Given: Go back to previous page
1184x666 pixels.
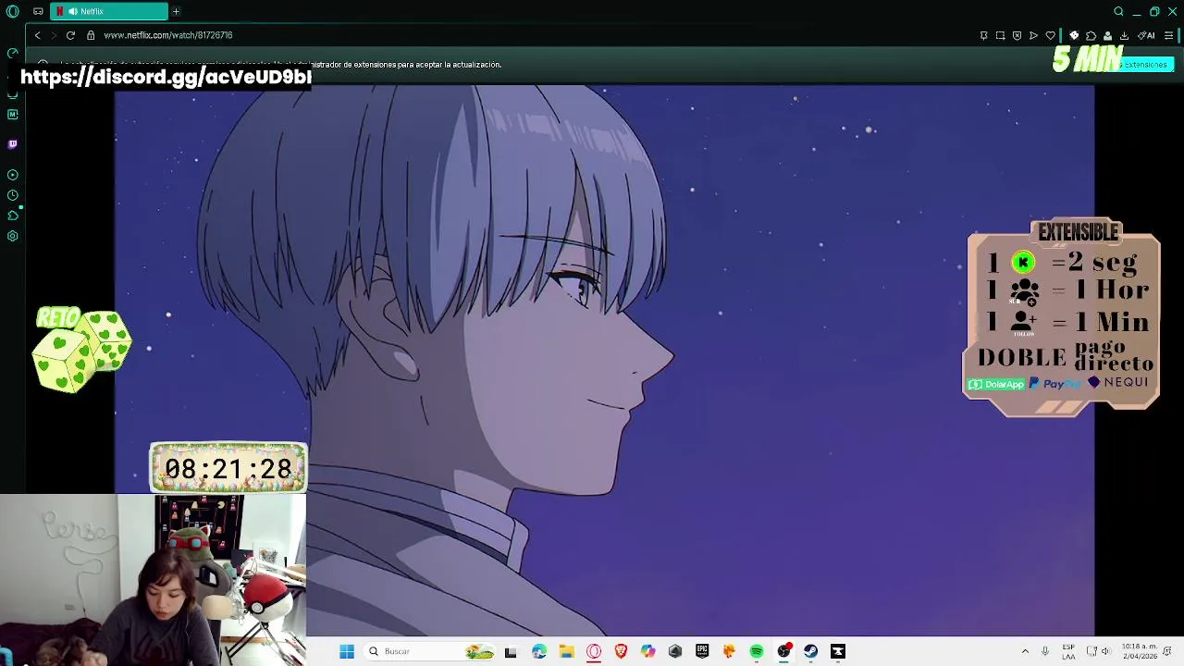Looking at the screenshot, I should tap(37, 35).
